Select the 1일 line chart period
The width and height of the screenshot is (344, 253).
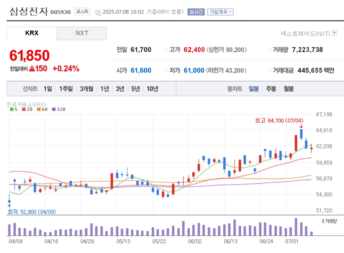coord(47,89)
